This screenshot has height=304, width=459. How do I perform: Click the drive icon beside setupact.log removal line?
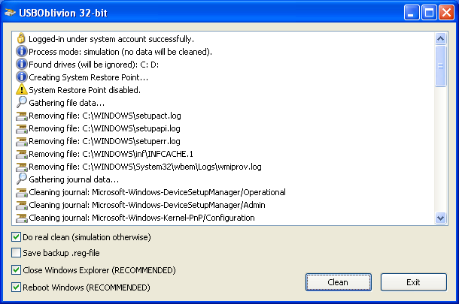[22, 115]
